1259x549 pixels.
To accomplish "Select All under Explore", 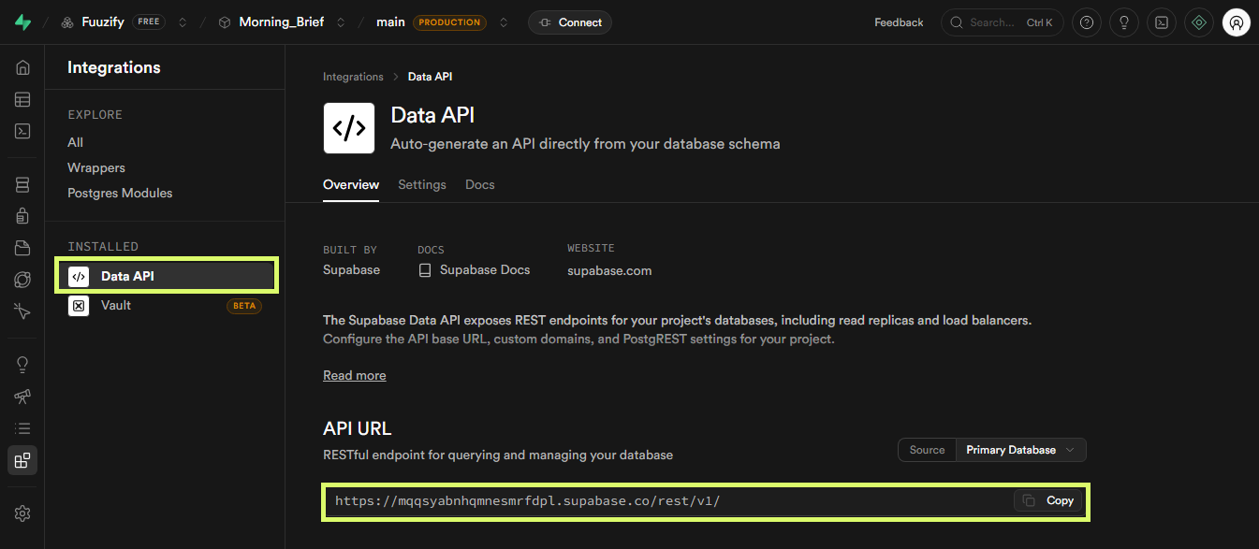I will pyautogui.click(x=75, y=142).
